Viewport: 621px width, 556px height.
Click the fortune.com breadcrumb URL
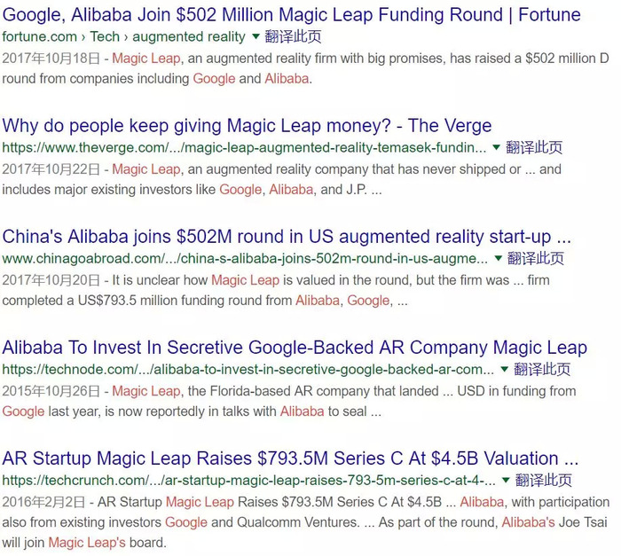pos(124,37)
